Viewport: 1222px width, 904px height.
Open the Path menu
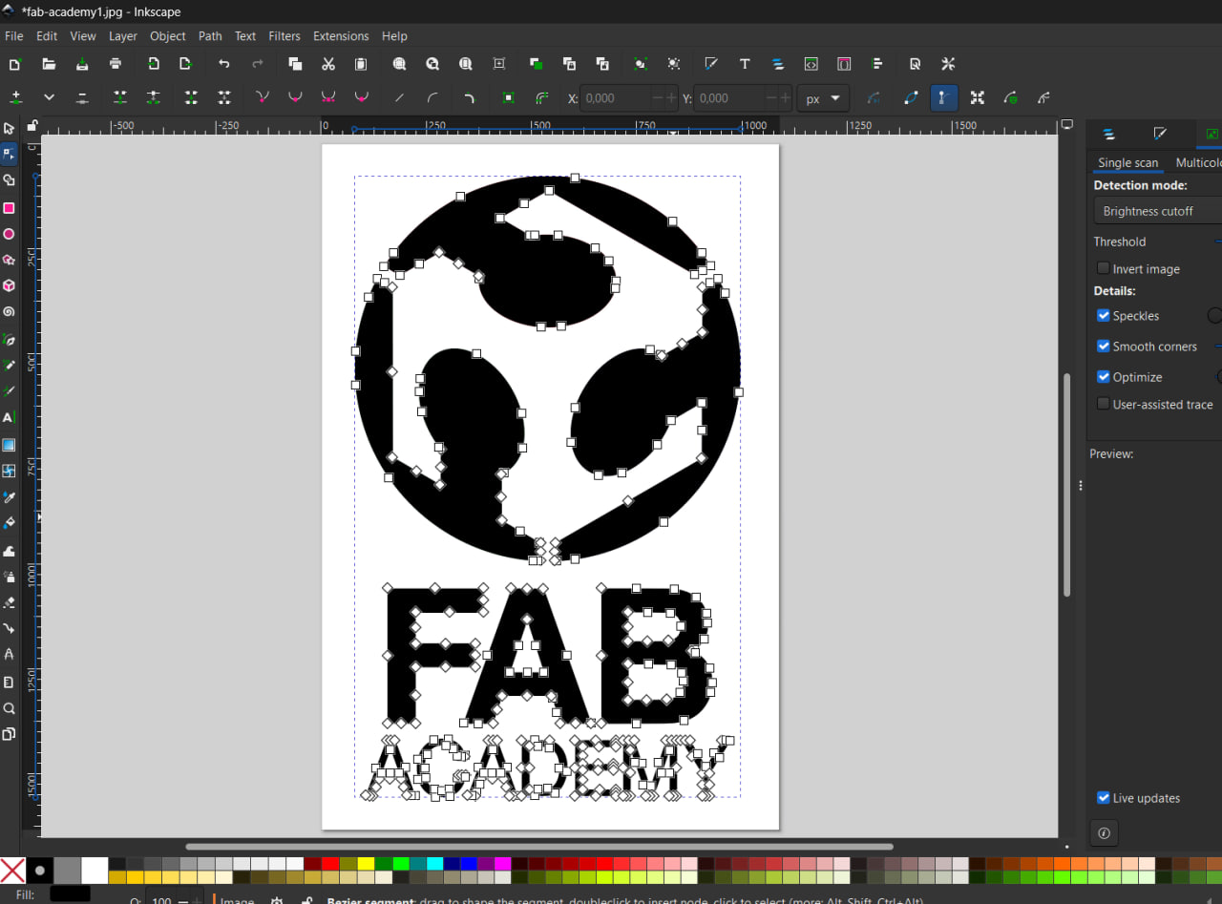click(x=210, y=36)
